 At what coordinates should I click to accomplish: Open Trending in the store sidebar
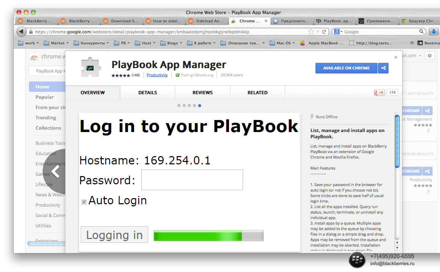coord(46,118)
